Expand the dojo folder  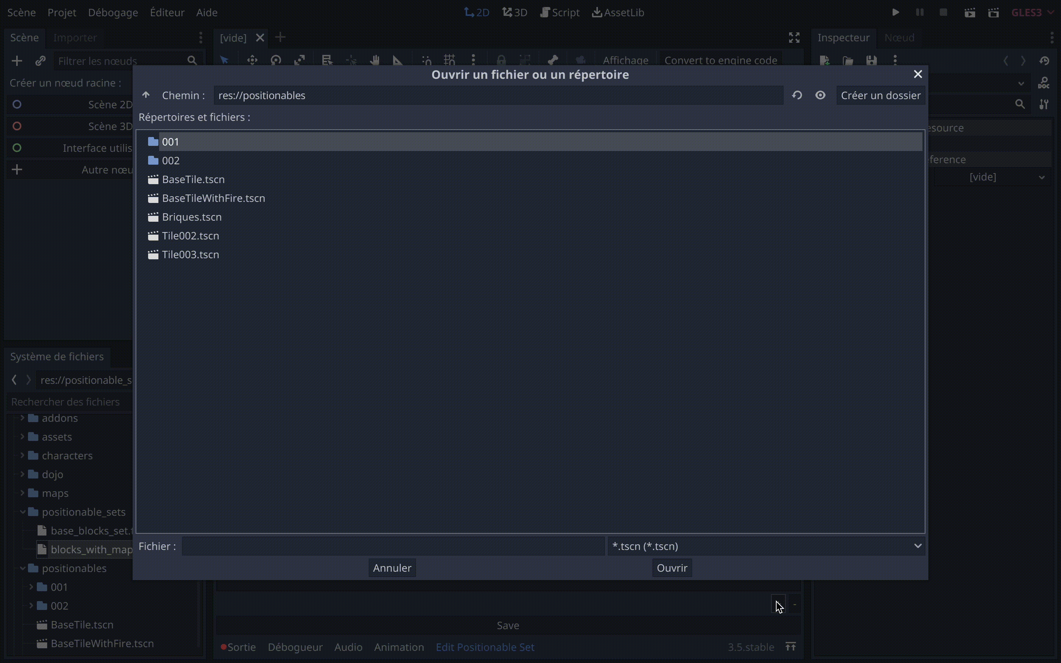click(22, 474)
